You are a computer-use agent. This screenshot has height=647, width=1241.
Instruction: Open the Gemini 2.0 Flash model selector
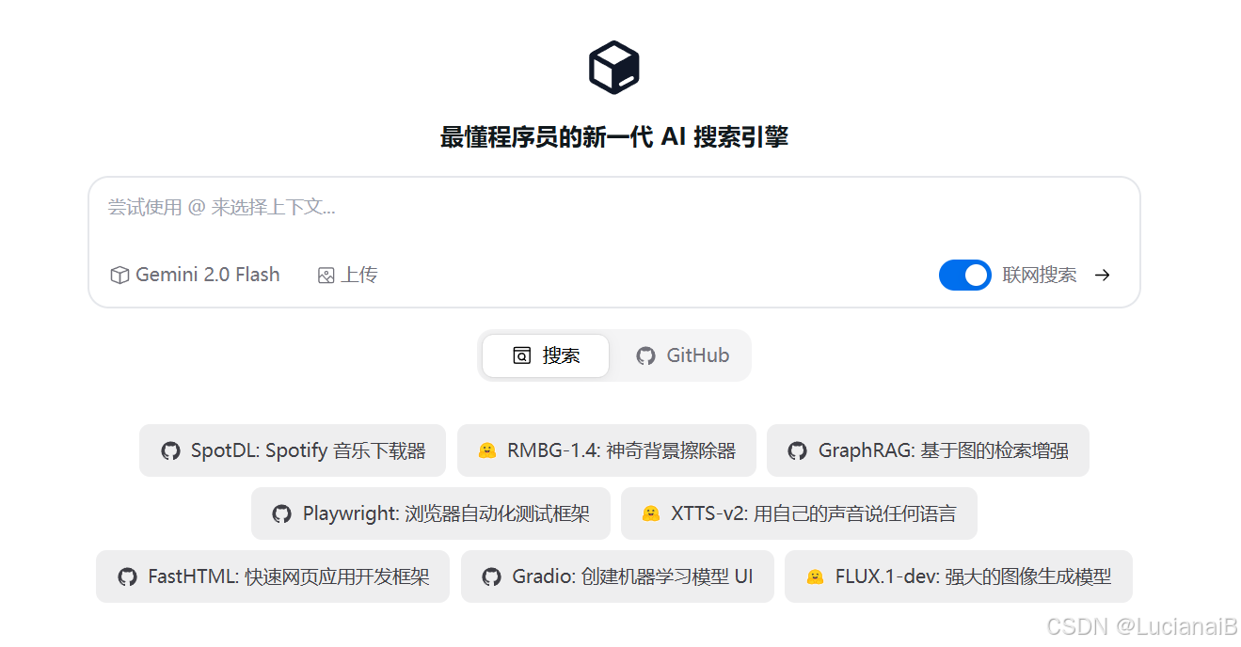[196, 276]
